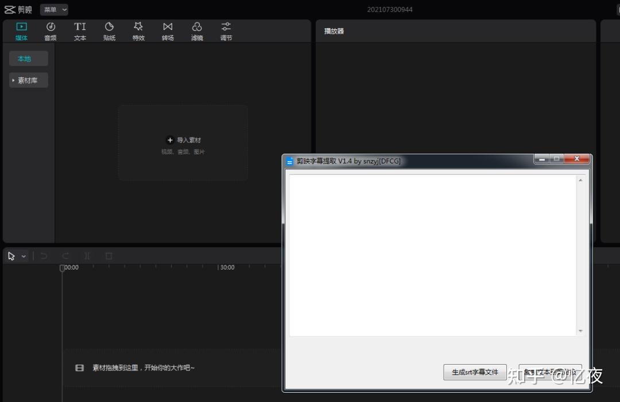Click the delete clip icon
Screen dimensions: 620x402
[108, 256]
